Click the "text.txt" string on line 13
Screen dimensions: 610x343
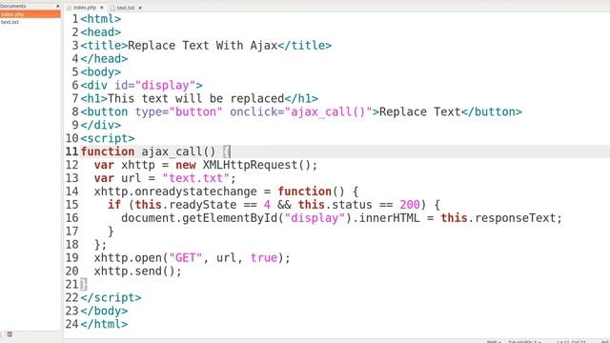[x=195, y=178]
